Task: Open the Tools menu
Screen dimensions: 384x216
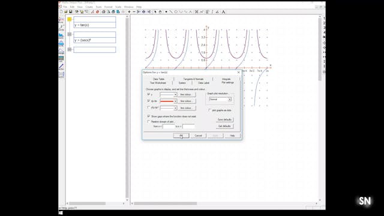Action: click(98, 7)
